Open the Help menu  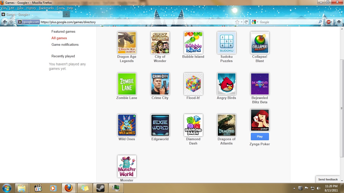[70, 8]
